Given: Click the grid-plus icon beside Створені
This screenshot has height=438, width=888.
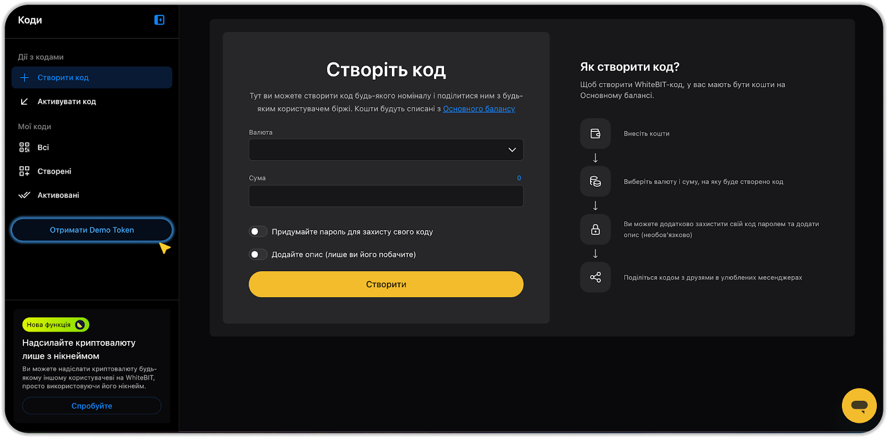Looking at the screenshot, I should coord(24,171).
